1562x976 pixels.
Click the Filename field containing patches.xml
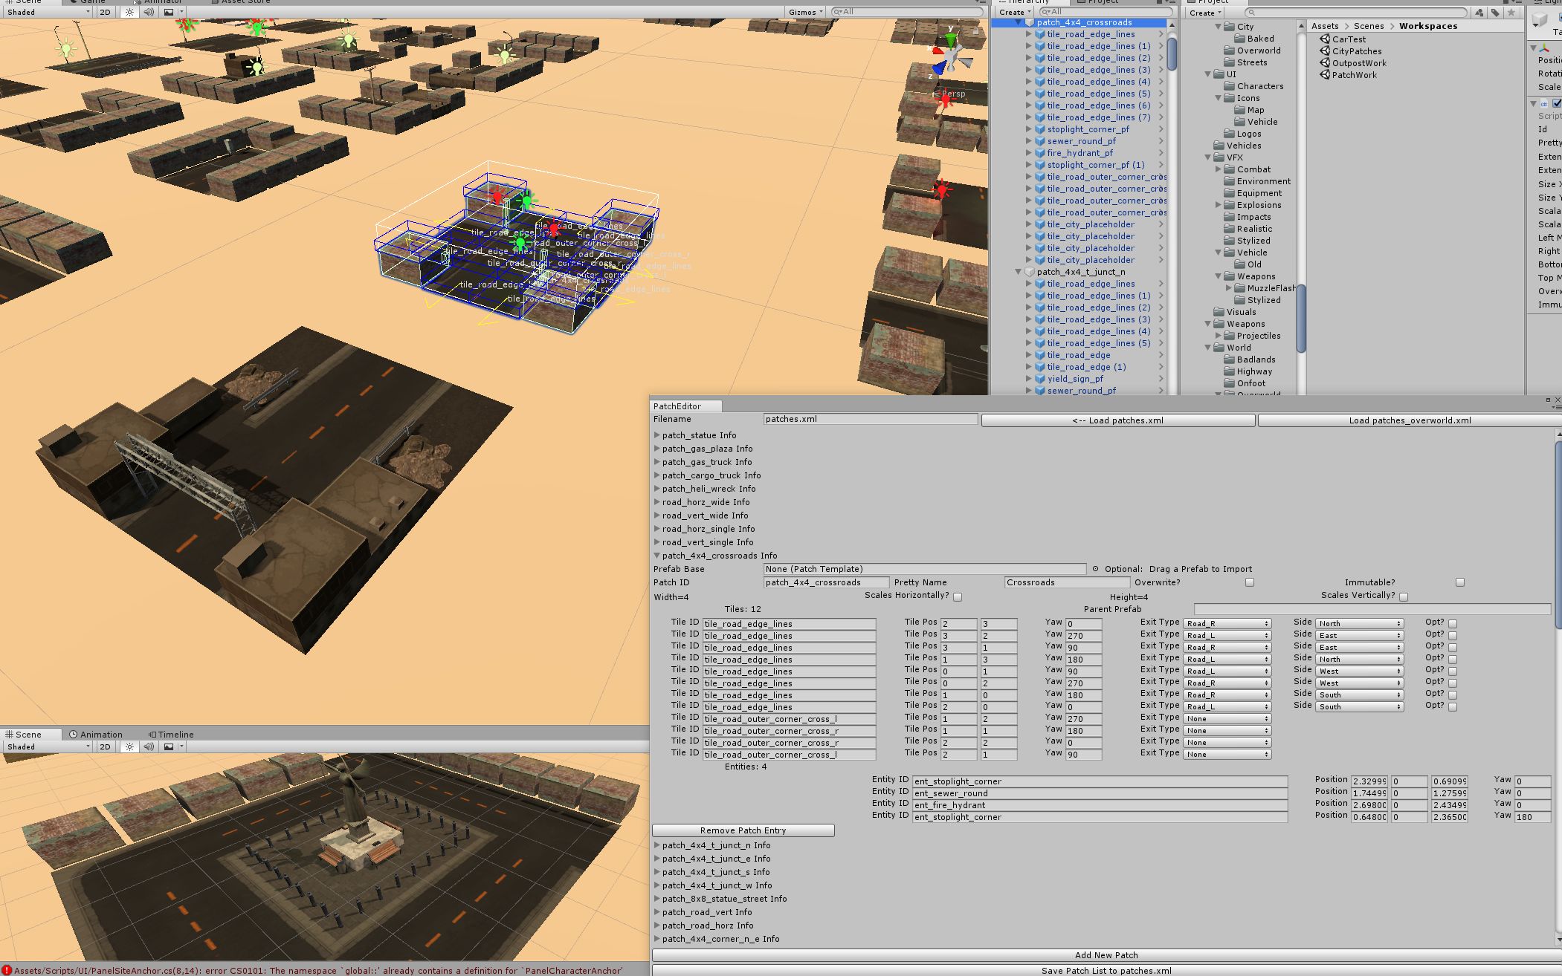pyautogui.click(x=870, y=419)
